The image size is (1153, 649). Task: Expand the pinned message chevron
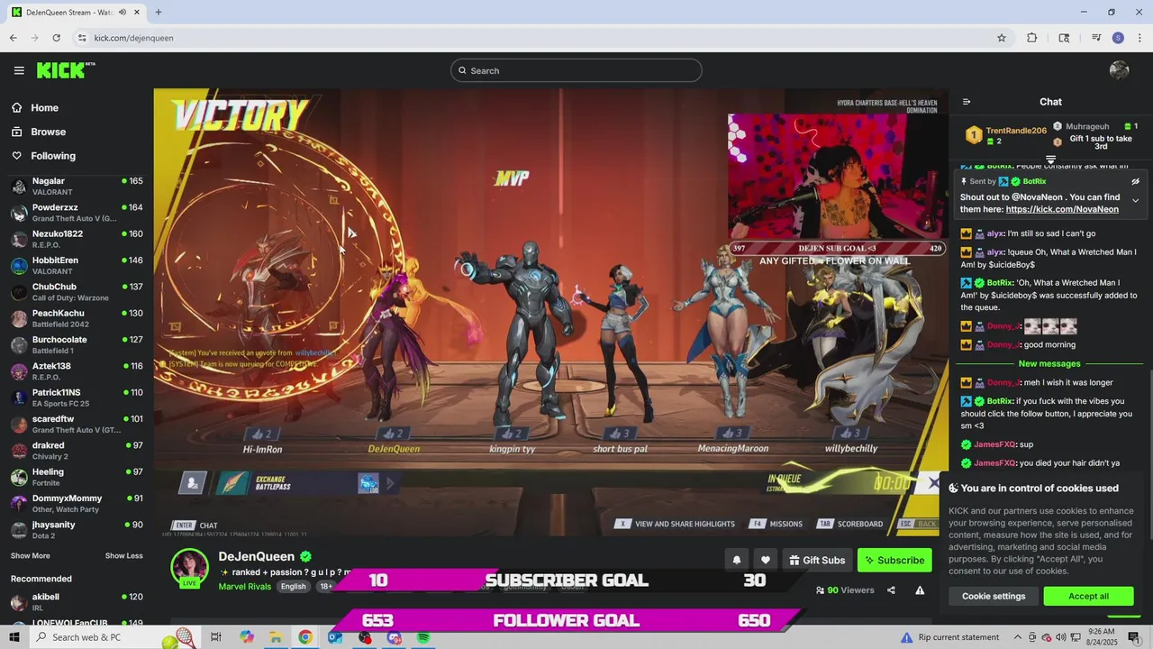tap(1135, 200)
